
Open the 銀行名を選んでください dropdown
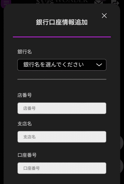click(62, 65)
